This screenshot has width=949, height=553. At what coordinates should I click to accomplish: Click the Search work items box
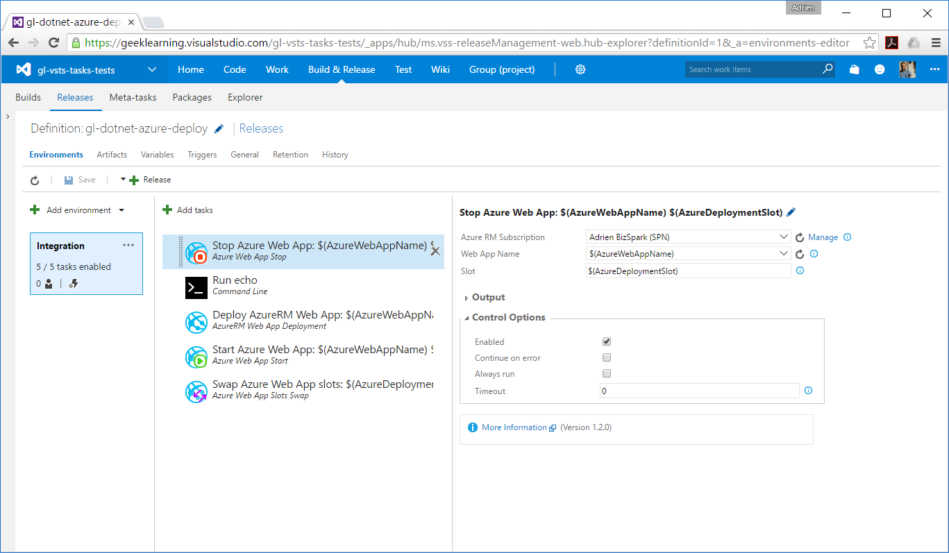(x=753, y=69)
